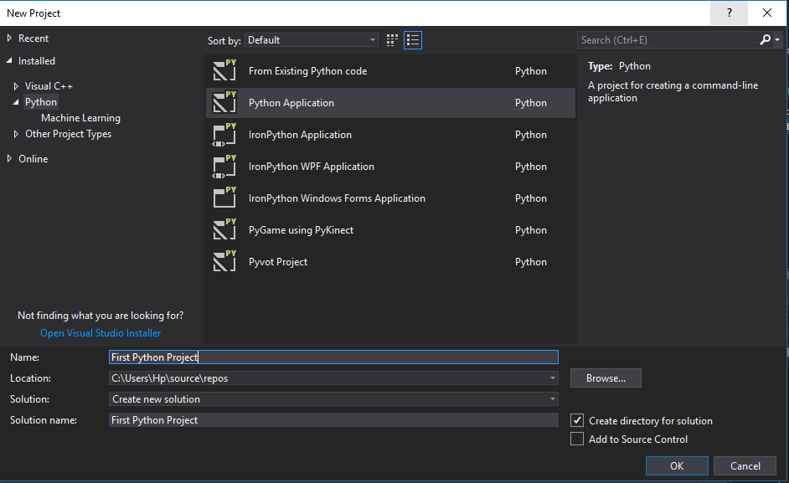The image size is (789, 483).
Task: Expand the Visual C++ node
Action: click(15, 84)
